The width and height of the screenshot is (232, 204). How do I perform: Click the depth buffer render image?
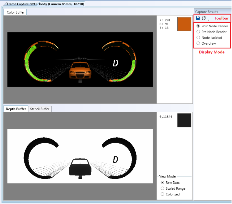tap(80, 156)
